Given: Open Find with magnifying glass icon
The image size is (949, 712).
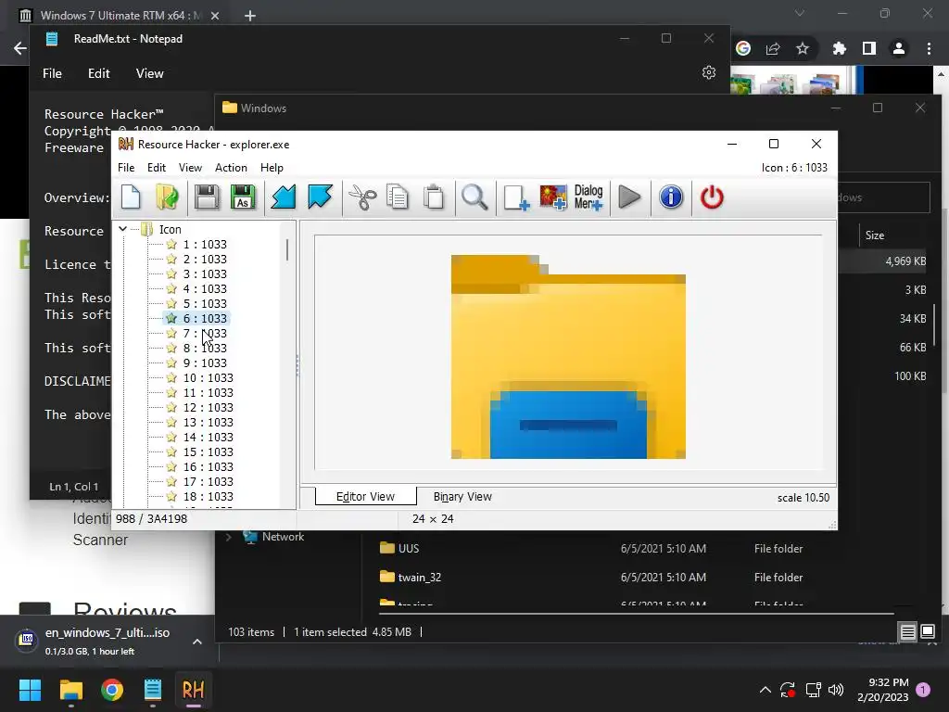Looking at the screenshot, I should [x=474, y=197].
